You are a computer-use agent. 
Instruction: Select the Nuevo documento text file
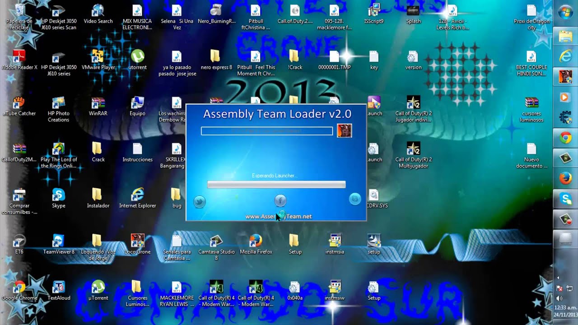point(531,156)
